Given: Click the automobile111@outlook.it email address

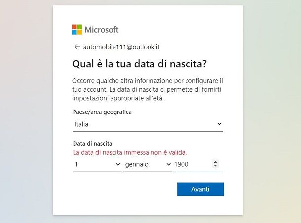Looking at the screenshot, I should (121, 47).
